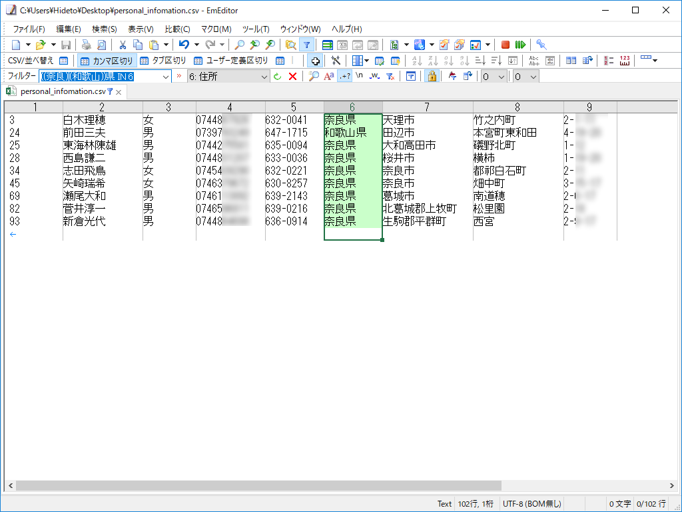Sort column descending with the ZA sort icon

tap(432, 60)
